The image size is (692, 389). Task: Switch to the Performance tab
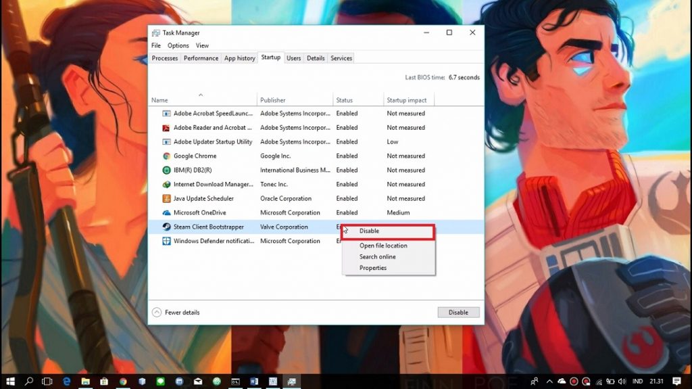[x=201, y=58]
